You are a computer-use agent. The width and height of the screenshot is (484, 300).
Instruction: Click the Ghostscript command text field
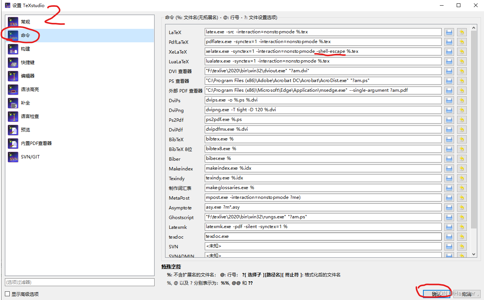[x=323, y=217]
